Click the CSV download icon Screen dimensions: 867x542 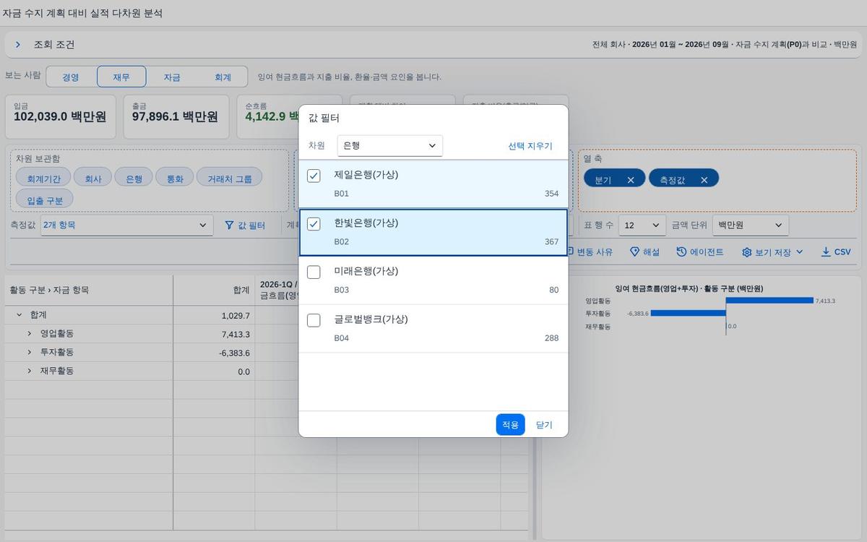coord(826,251)
